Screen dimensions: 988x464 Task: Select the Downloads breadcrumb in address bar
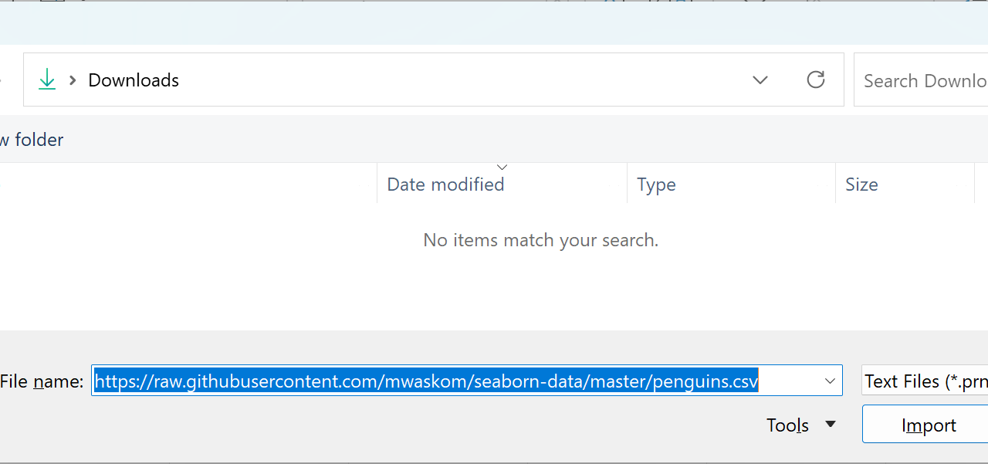click(134, 80)
